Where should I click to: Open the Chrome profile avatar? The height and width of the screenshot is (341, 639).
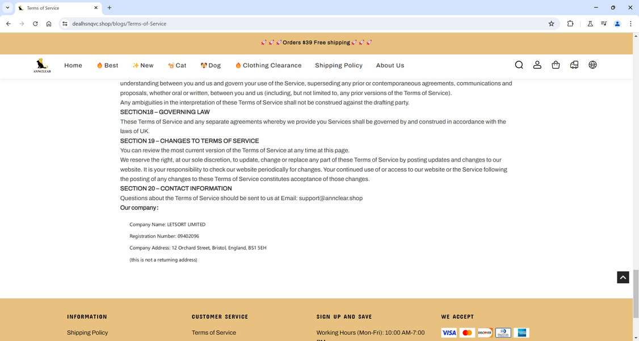[617, 24]
